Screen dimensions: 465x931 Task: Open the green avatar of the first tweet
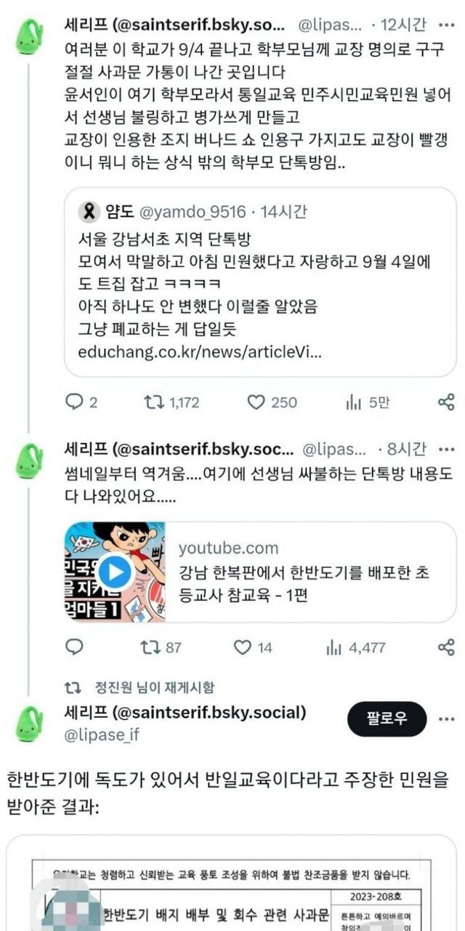click(x=30, y=35)
